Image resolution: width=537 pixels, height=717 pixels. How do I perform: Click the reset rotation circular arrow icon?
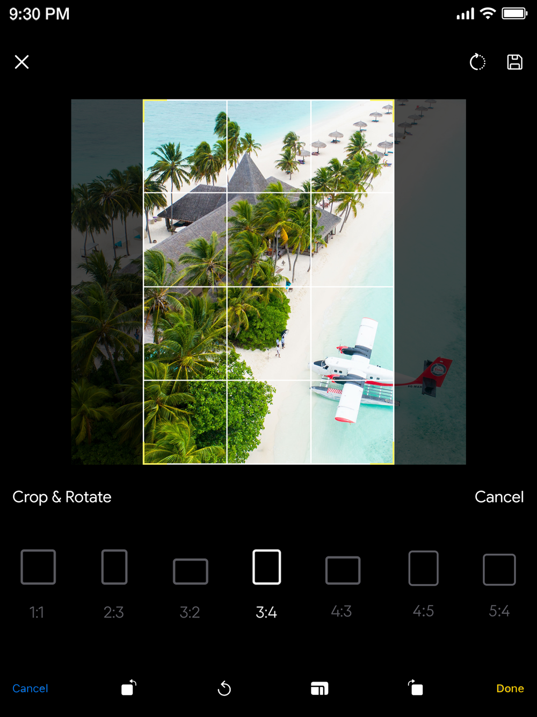tap(477, 62)
